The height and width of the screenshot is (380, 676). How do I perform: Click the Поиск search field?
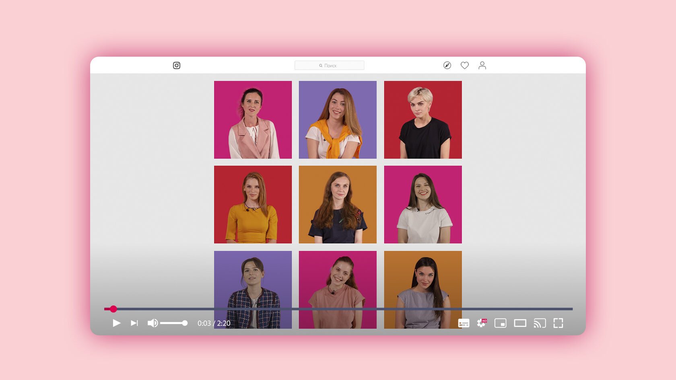click(329, 65)
